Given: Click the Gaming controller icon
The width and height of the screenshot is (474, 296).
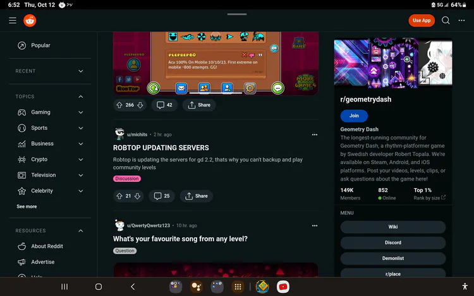Looking at the screenshot, I should [21, 112].
